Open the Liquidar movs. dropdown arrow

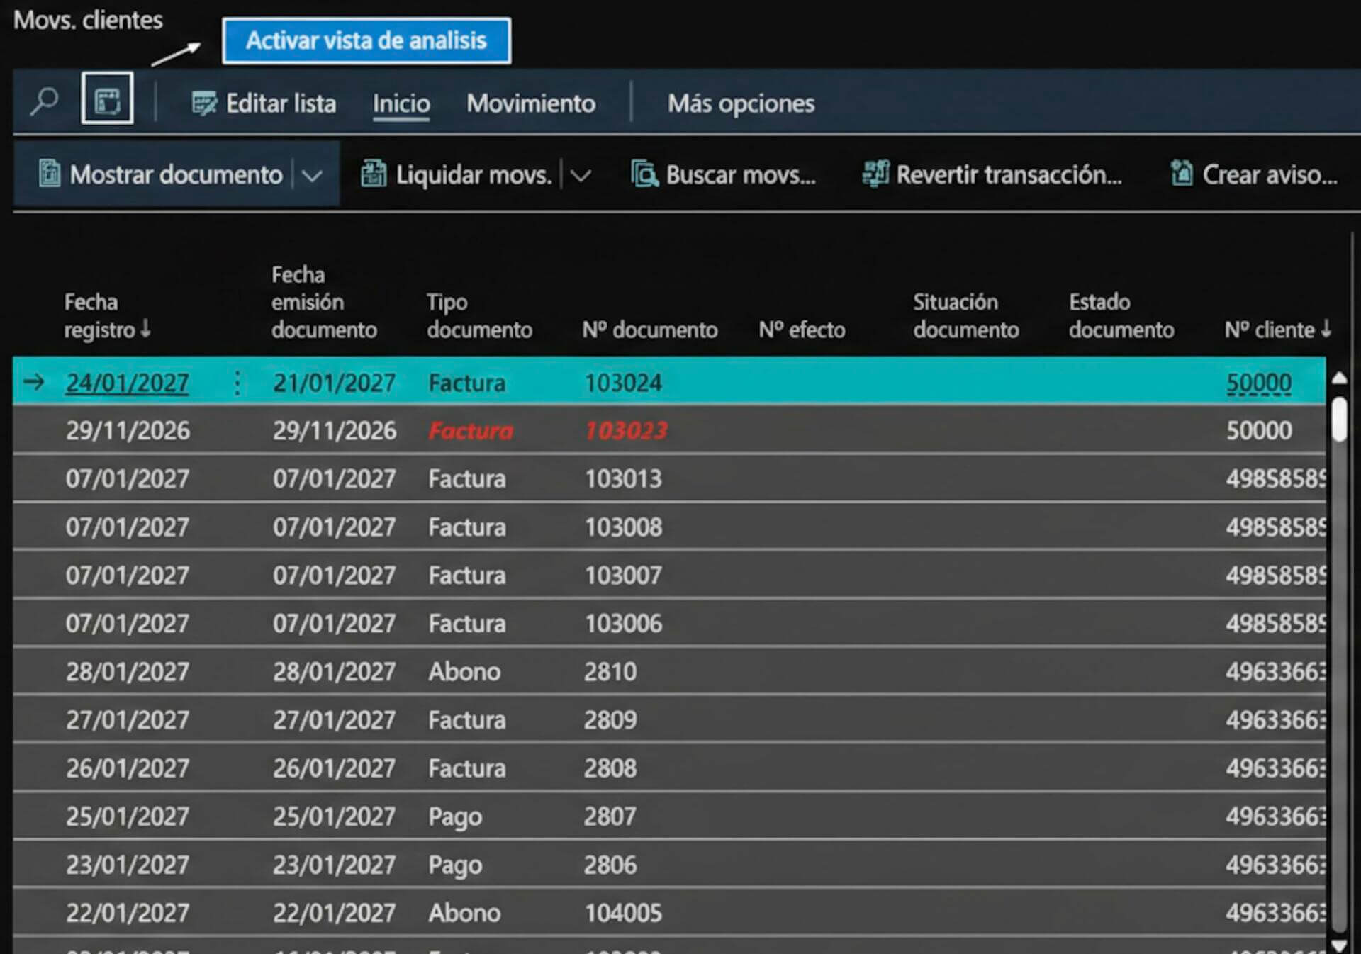click(x=582, y=174)
